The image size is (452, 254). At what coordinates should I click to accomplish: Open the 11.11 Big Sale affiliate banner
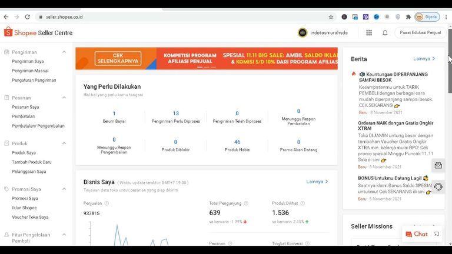[x=247, y=58]
